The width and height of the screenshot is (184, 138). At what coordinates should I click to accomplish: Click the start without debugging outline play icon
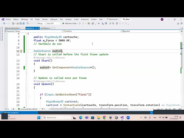[80, 24]
